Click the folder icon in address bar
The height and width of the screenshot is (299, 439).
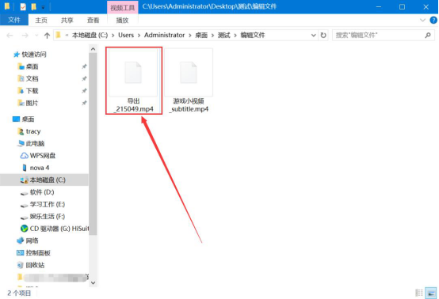point(58,35)
